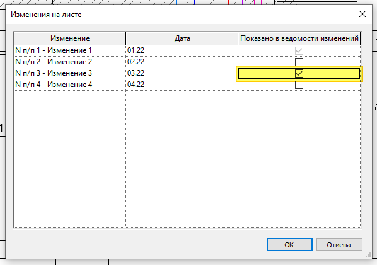
Task: Uncheck the checkbox for Изменение 3
Action: click(299, 73)
